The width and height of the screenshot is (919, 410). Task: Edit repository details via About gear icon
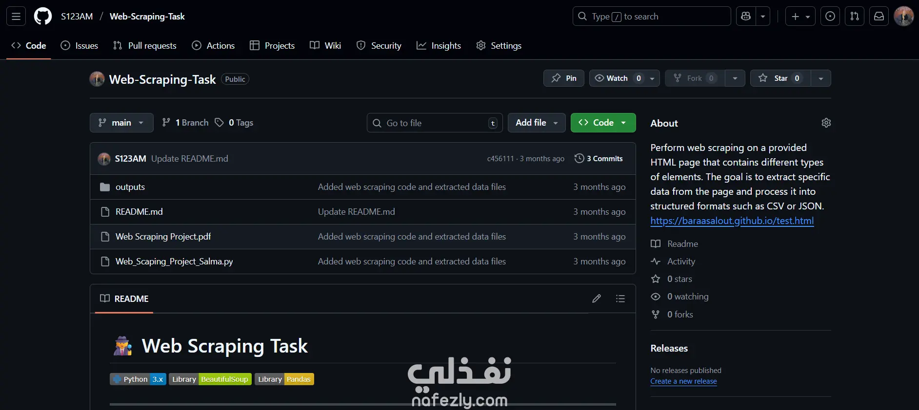click(826, 123)
